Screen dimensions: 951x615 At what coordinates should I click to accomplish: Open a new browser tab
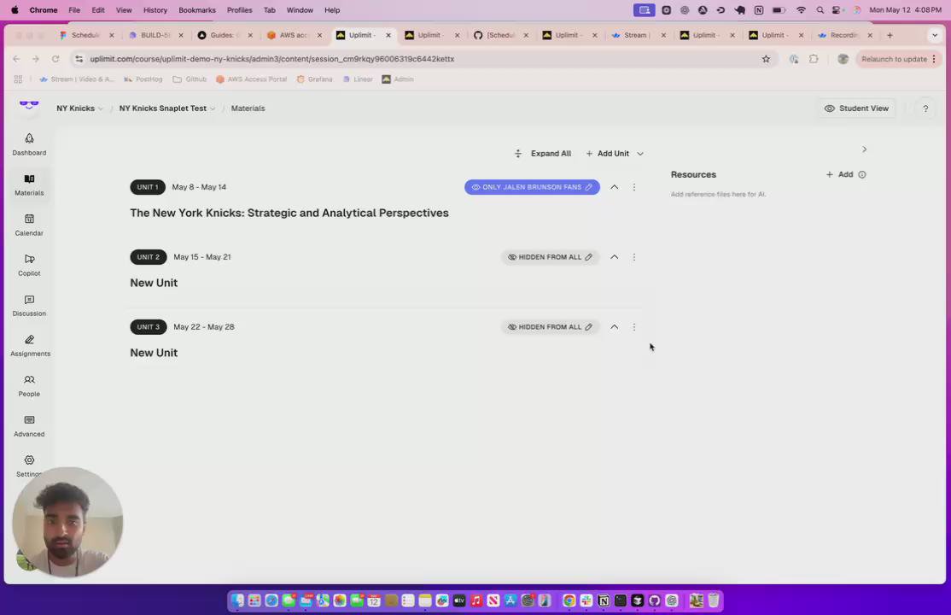point(890,35)
